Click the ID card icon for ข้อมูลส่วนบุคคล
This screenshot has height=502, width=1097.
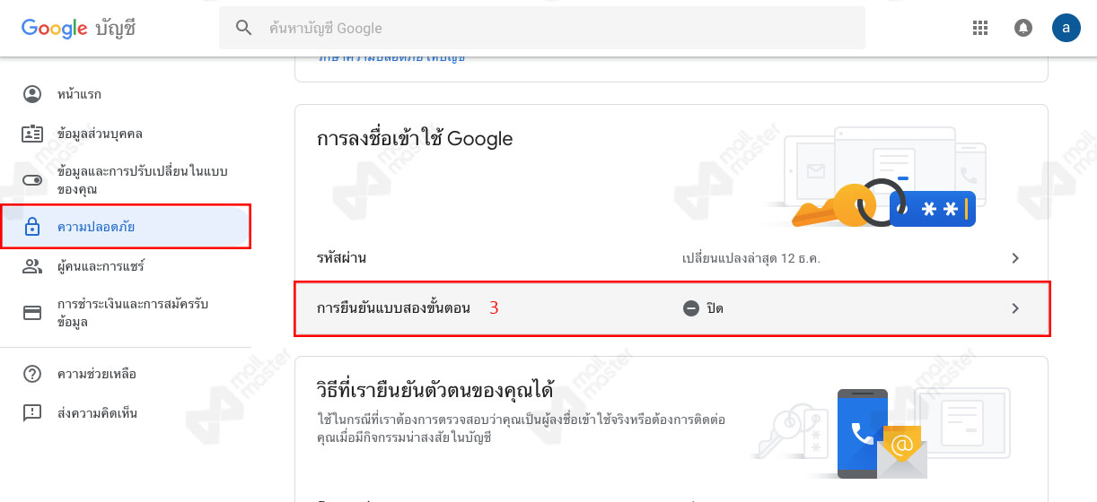pos(32,134)
